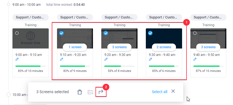This screenshot has width=233, height=105.
Task: Click the Select all link
Action: coord(159,92)
